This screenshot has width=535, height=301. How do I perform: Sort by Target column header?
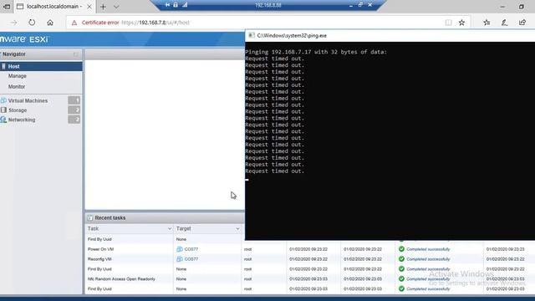pyautogui.click(x=184, y=228)
